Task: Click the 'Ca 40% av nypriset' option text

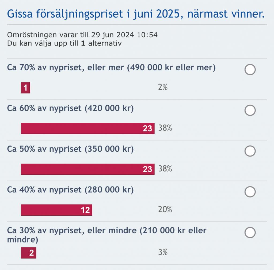Action: [x=70, y=190]
